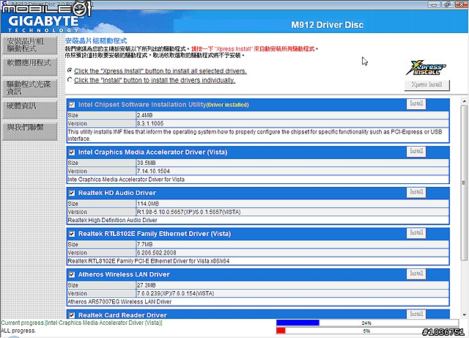
Task: Uncheck Atheros Wireless LAN Driver checkbox
Action: coord(72,274)
